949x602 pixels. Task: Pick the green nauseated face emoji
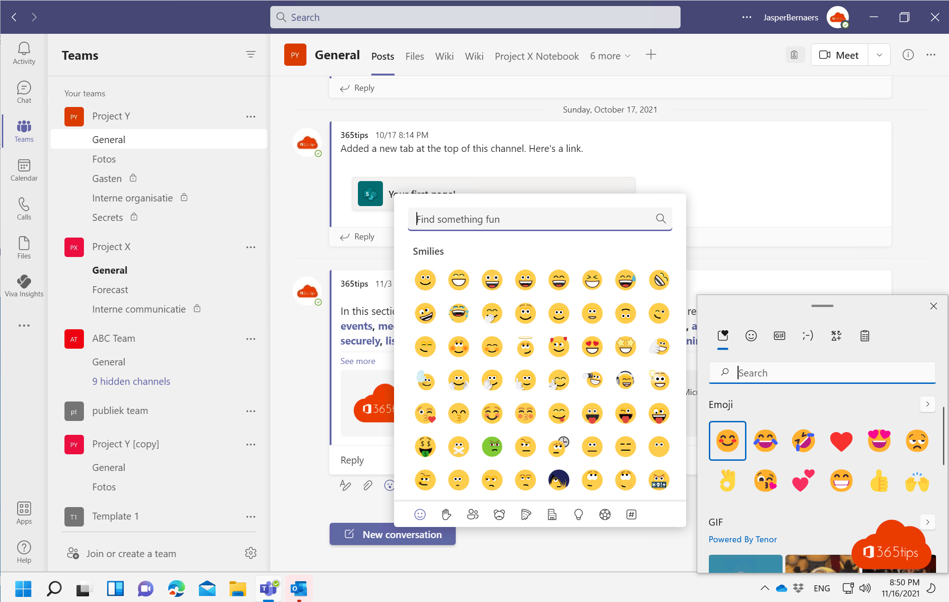coord(492,447)
